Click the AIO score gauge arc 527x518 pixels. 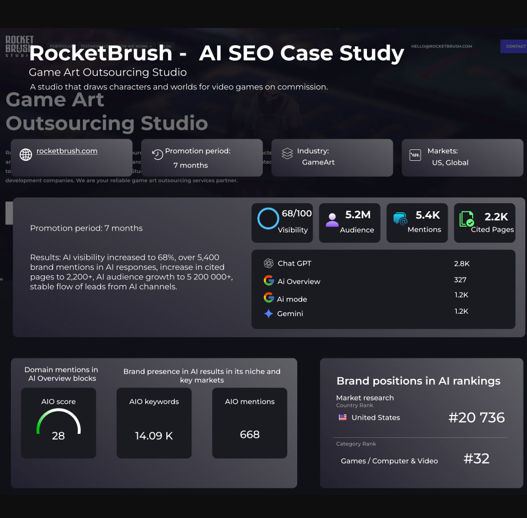tap(58, 421)
